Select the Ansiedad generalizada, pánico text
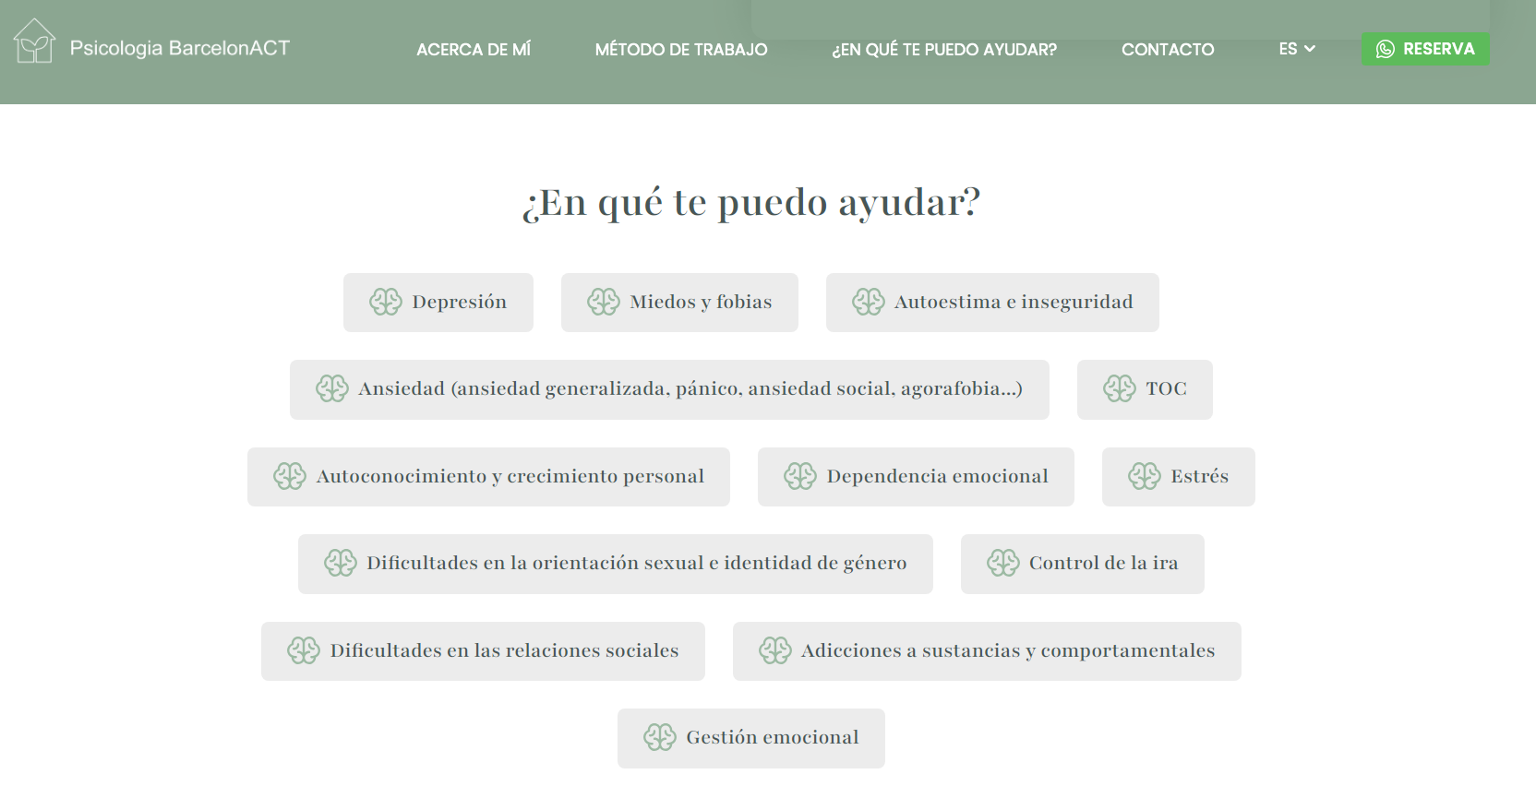 pyautogui.click(x=690, y=388)
